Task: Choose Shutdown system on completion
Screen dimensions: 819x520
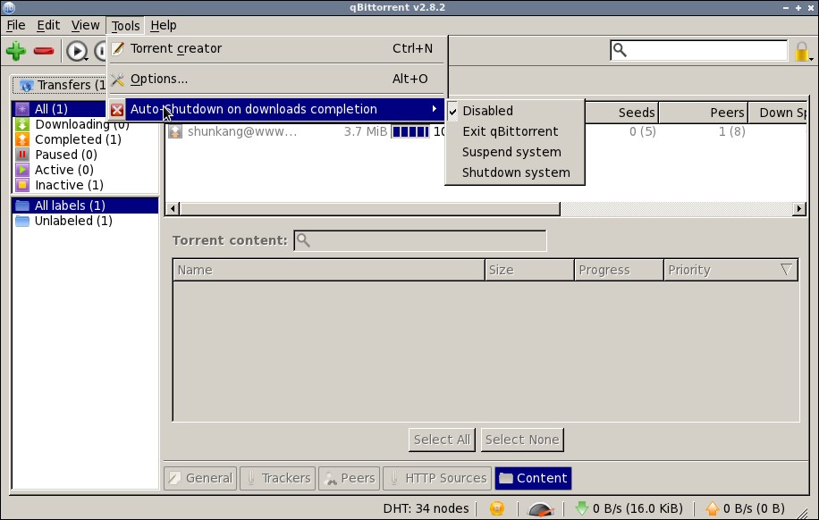Action: [x=514, y=172]
